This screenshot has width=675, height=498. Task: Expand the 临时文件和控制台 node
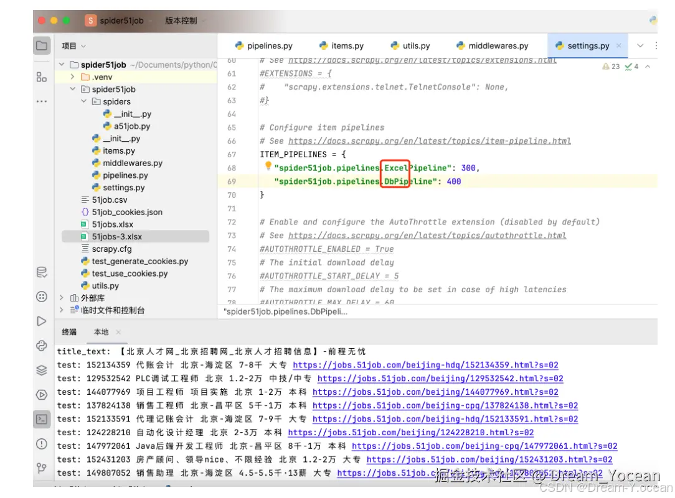[x=62, y=310]
